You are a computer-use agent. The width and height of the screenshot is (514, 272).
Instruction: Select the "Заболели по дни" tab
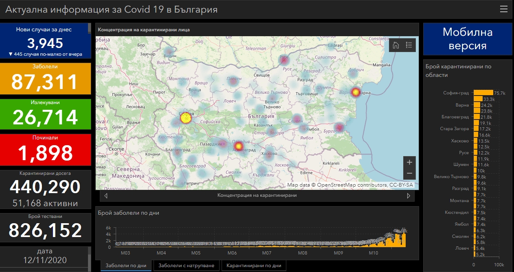[x=126, y=266]
